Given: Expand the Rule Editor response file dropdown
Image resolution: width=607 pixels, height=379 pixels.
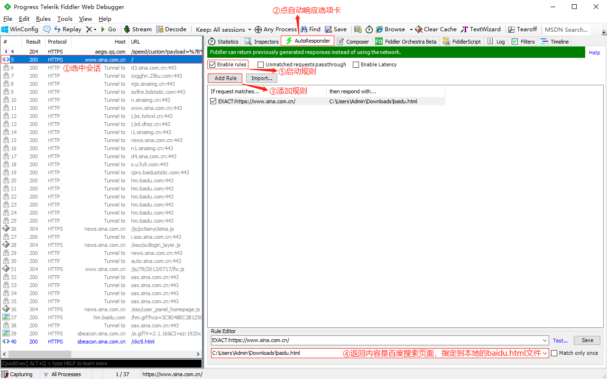Looking at the screenshot, I should point(545,353).
